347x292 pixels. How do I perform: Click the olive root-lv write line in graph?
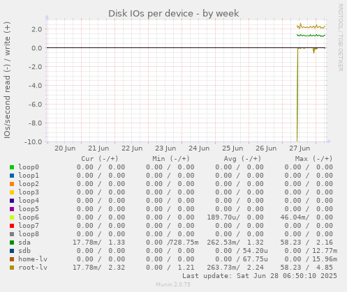click(x=311, y=27)
